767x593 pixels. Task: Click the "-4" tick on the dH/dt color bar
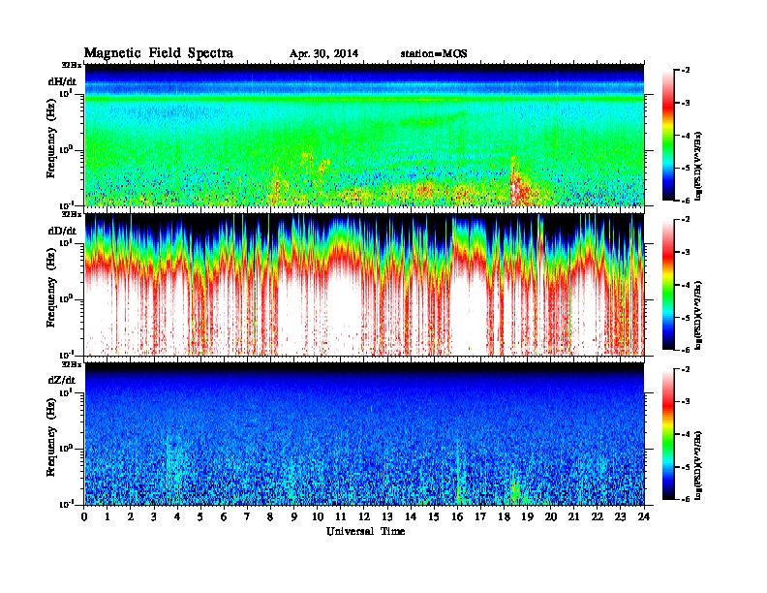coord(686,136)
